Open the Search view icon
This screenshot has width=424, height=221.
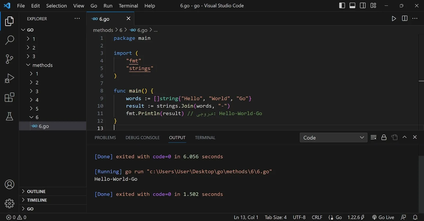click(x=9, y=40)
